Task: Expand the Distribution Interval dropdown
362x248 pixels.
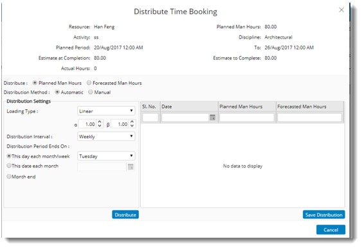Action: pos(106,136)
